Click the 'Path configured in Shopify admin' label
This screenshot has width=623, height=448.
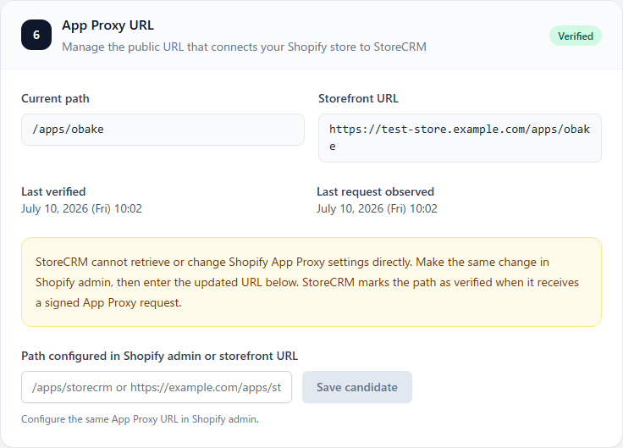(x=159, y=356)
